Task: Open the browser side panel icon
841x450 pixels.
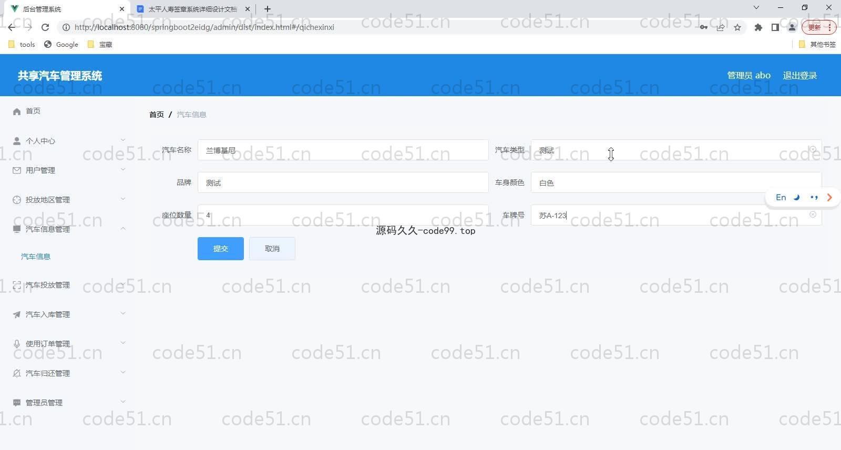Action: (775, 27)
